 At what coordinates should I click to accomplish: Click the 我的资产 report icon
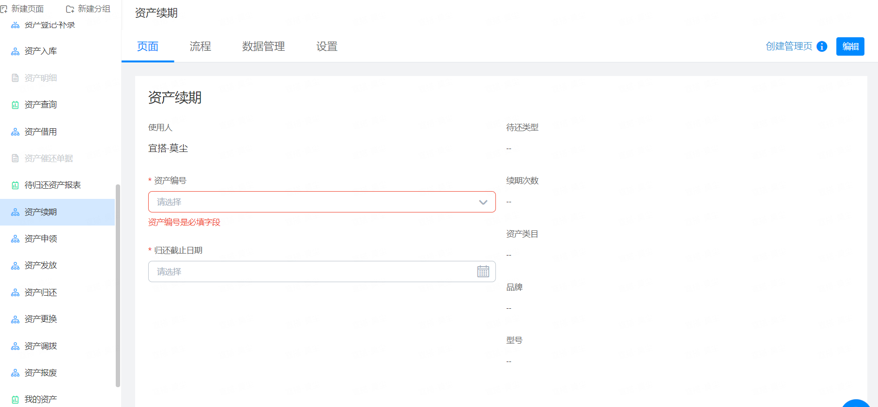[15, 400]
